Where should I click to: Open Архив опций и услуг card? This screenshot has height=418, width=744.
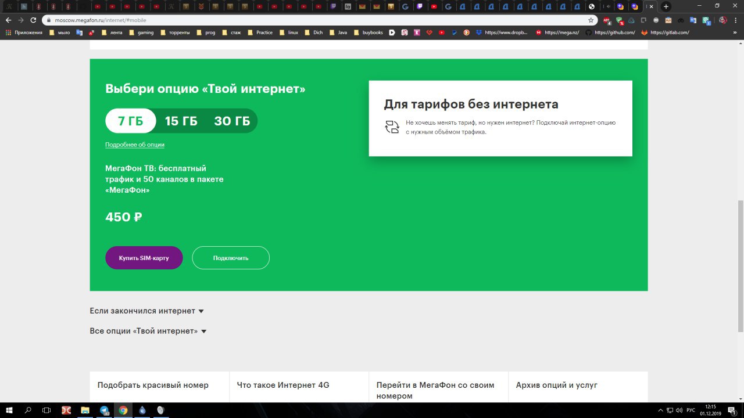578,387
